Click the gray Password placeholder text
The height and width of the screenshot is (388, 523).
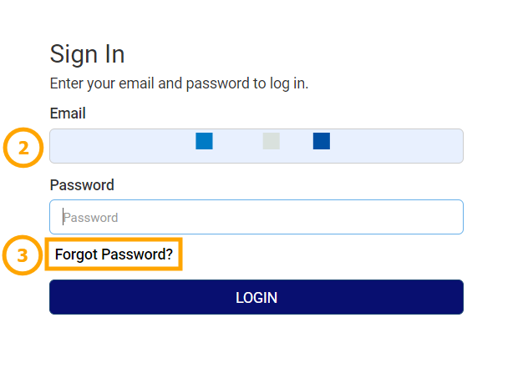[x=91, y=218]
